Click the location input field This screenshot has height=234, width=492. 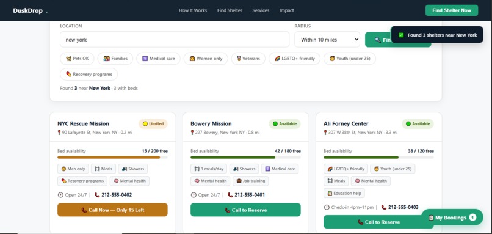(175, 40)
